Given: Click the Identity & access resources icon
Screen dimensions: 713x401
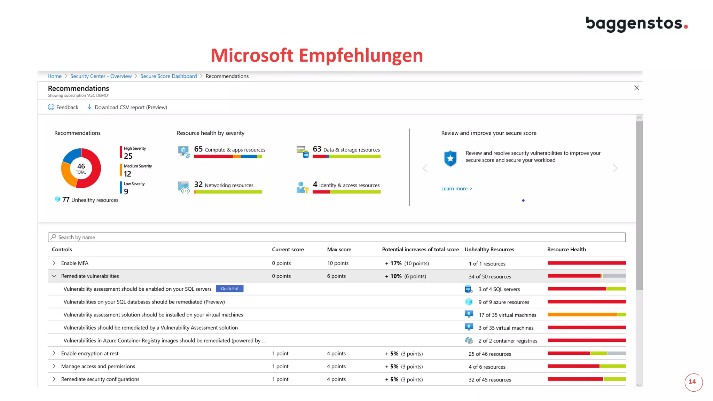Looking at the screenshot, I should click(303, 187).
